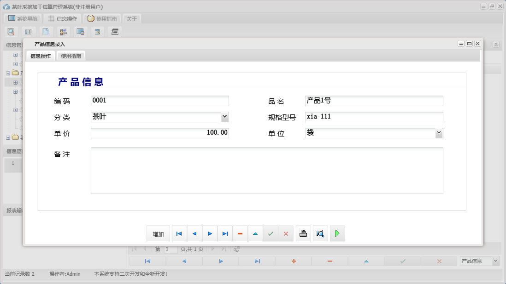Screen dimensions: 506x284
Task: Click the monitor browse icon in the toolbar
Action: (x=80, y=32)
